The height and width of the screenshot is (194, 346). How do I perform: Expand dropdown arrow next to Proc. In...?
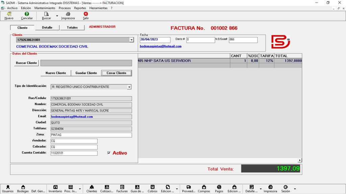pos(80,189)
